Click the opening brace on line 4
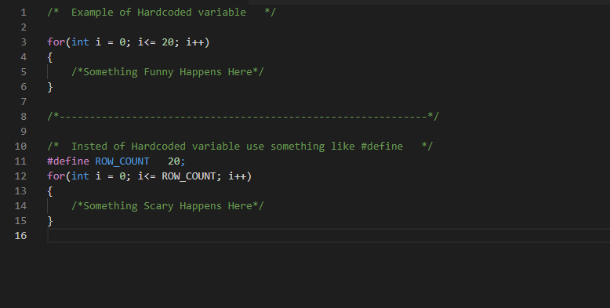Image resolution: width=610 pixels, height=308 pixels. pos(50,57)
